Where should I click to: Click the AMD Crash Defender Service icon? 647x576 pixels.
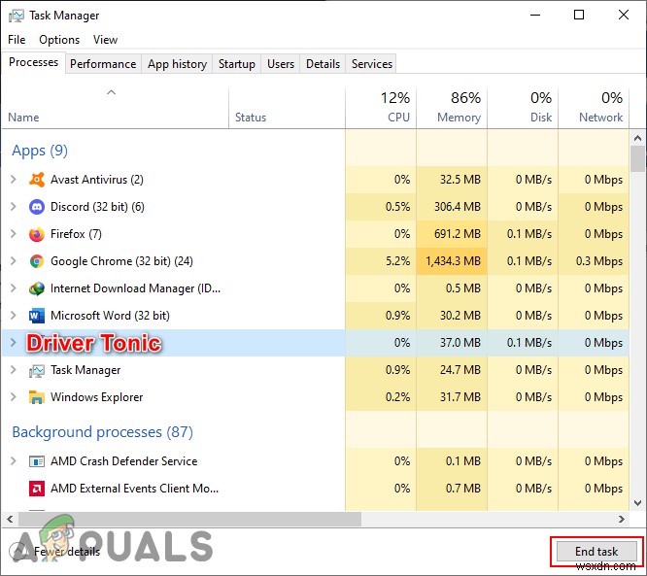tap(37, 461)
